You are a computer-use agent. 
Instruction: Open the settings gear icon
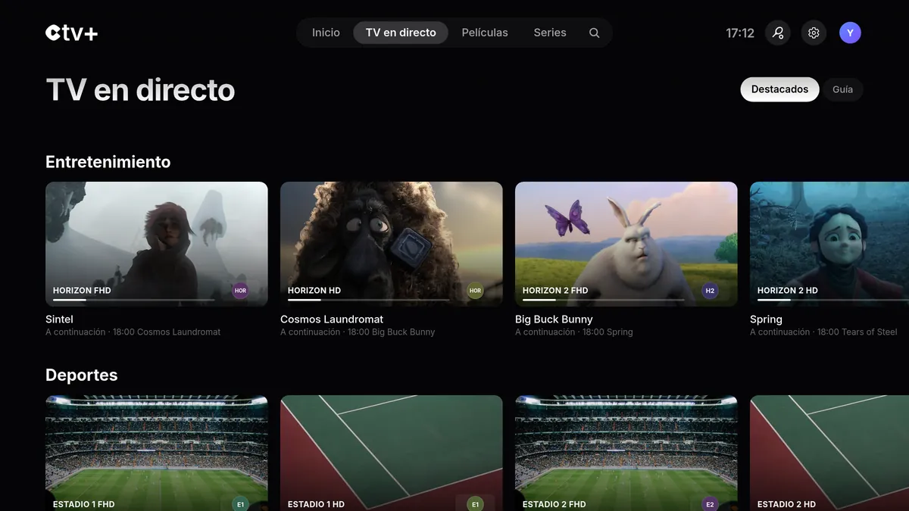tap(814, 33)
